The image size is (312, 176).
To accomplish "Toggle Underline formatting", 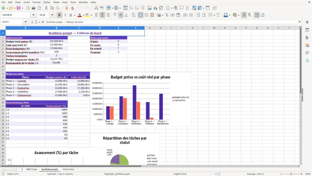I will (x=70, y=15).
